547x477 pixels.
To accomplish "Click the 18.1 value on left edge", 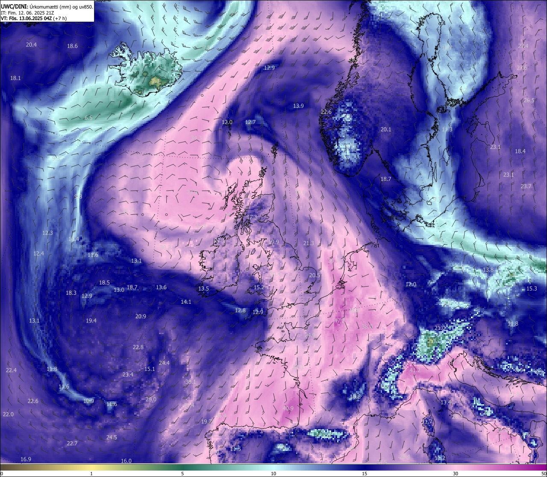I will [x=15, y=78].
